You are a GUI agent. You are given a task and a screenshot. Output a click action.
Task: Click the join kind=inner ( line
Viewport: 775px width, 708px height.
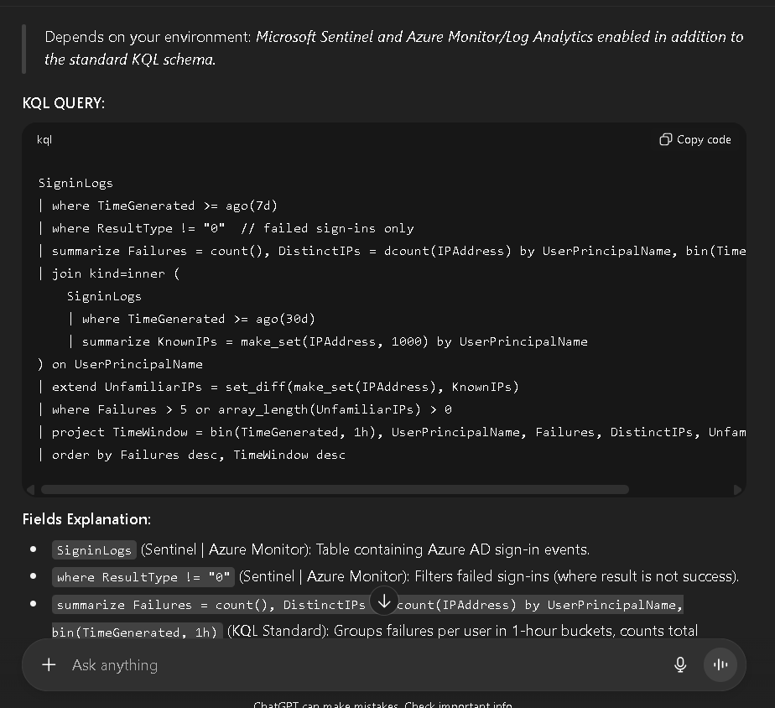pyautogui.click(x=109, y=274)
